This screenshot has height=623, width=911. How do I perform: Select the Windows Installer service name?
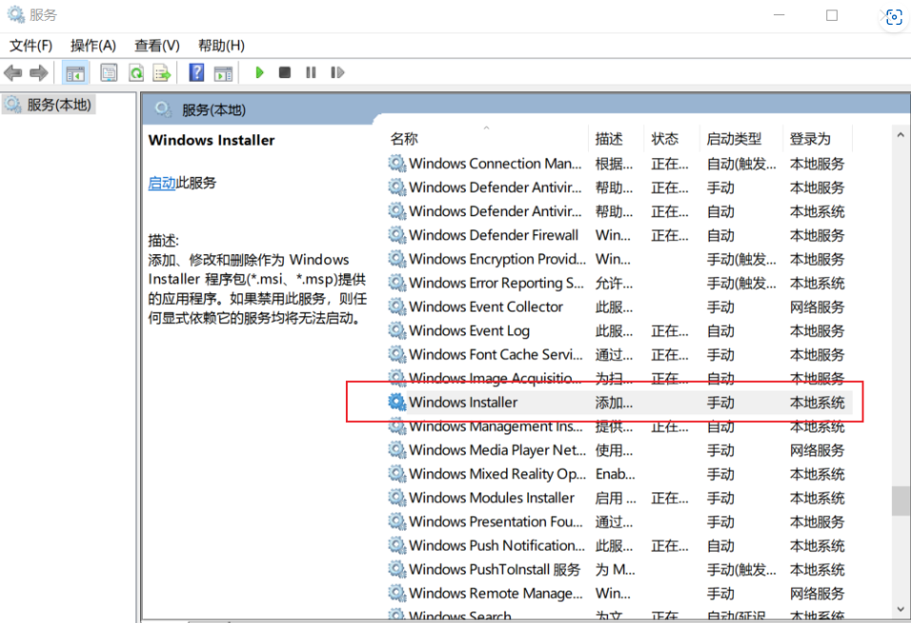[x=463, y=402]
